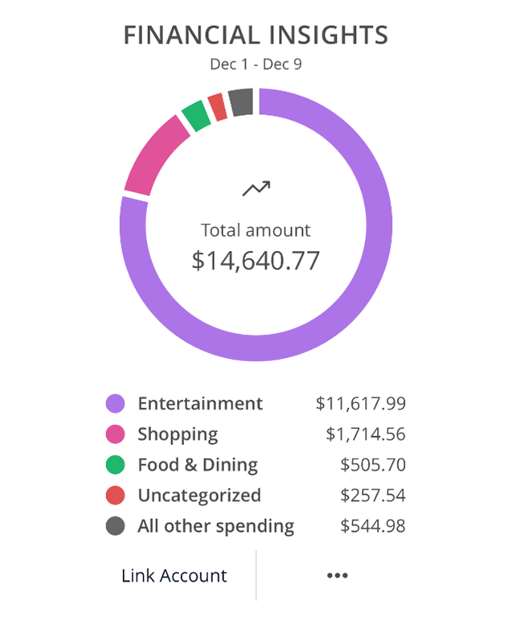Click the dark gray donut segment
512x622 pixels.
pos(240,103)
